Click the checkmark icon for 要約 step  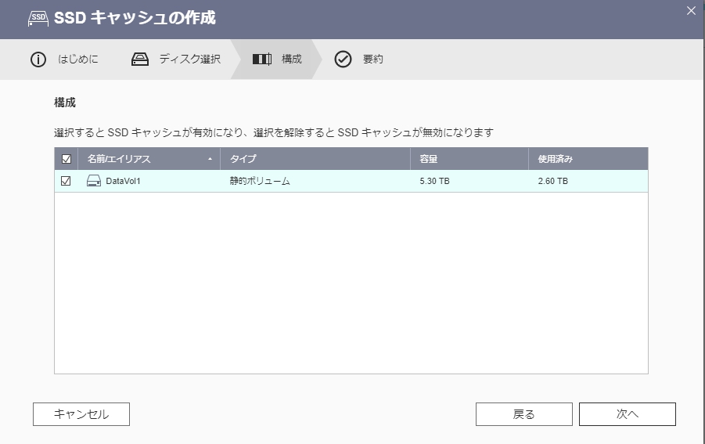pyautogui.click(x=343, y=60)
